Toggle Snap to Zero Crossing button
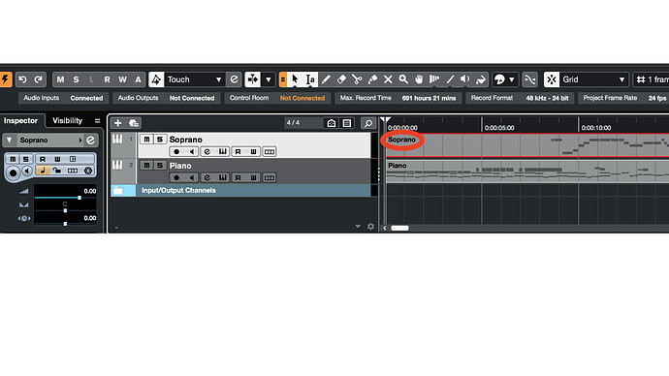Screen dimensions: 669x376 click(x=529, y=79)
